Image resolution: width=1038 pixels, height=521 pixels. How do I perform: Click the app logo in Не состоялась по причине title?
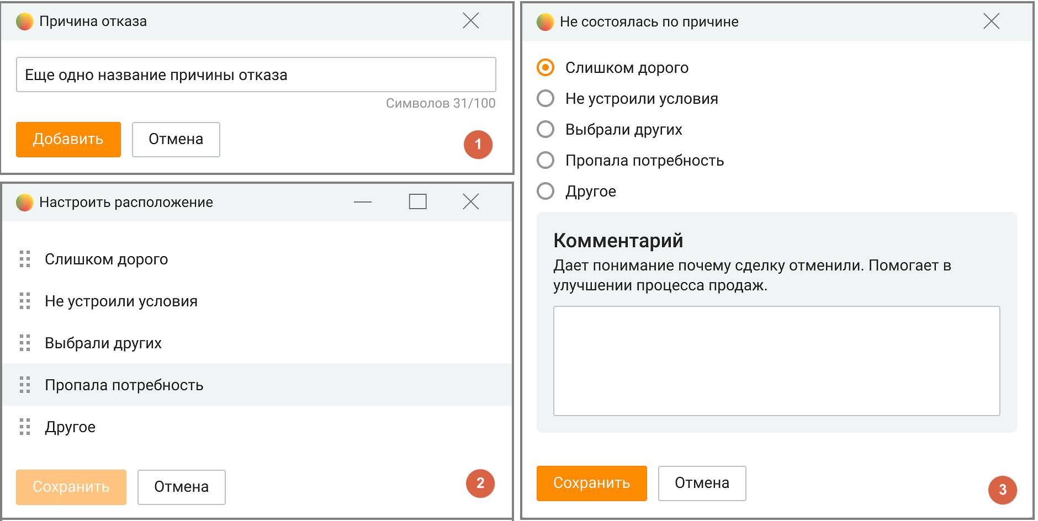pyautogui.click(x=546, y=22)
